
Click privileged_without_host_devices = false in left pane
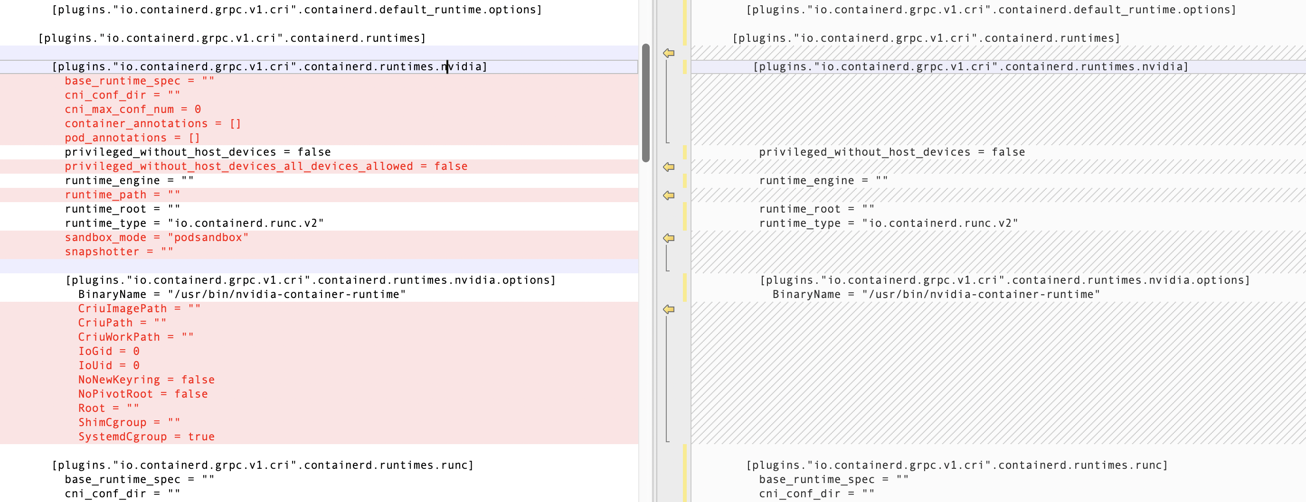pyautogui.click(x=198, y=152)
